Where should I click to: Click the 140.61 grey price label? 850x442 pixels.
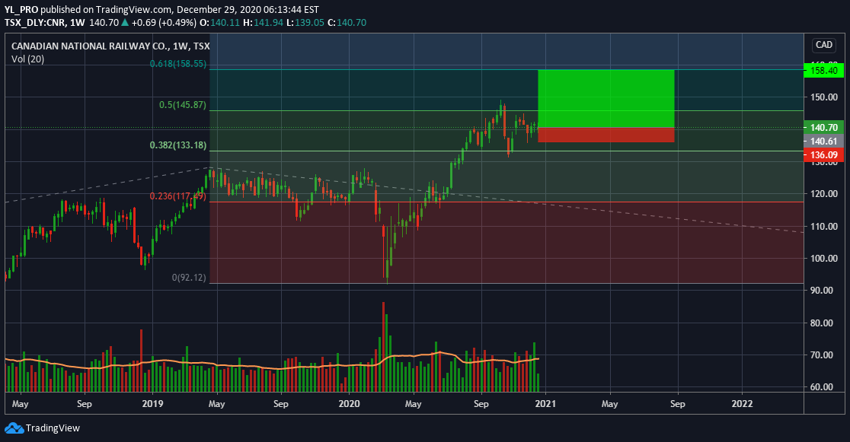click(x=824, y=142)
